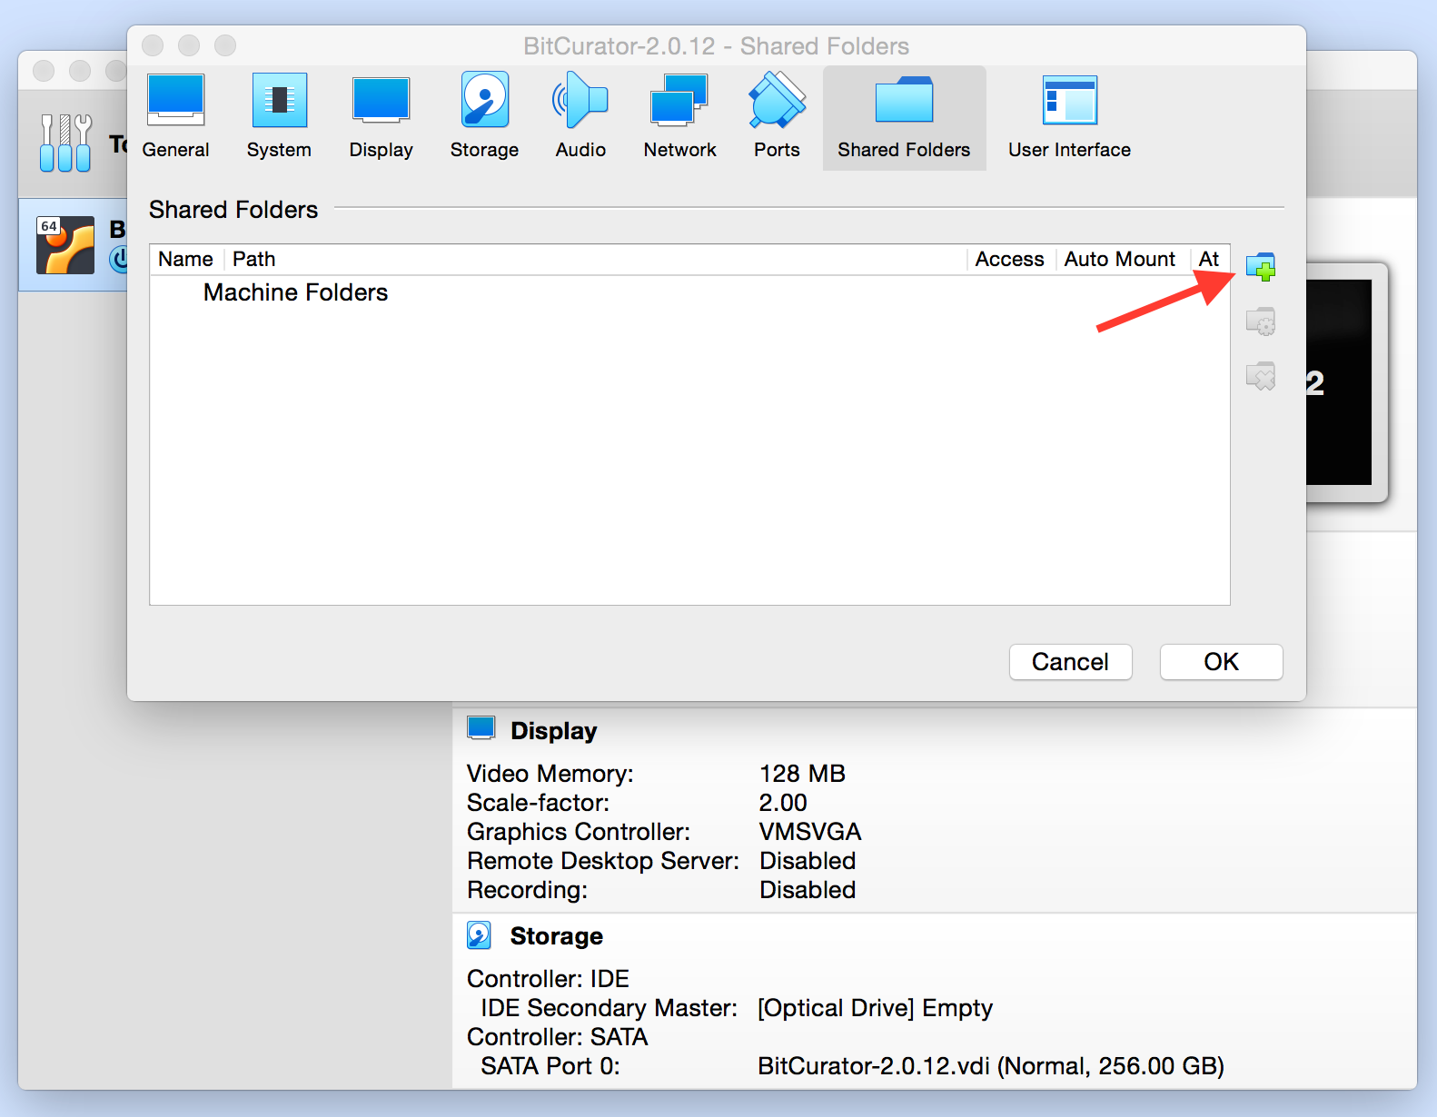The image size is (1437, 1117).
Task: Click the '2.00' scale-factor value
Action: tap(783, 803)
